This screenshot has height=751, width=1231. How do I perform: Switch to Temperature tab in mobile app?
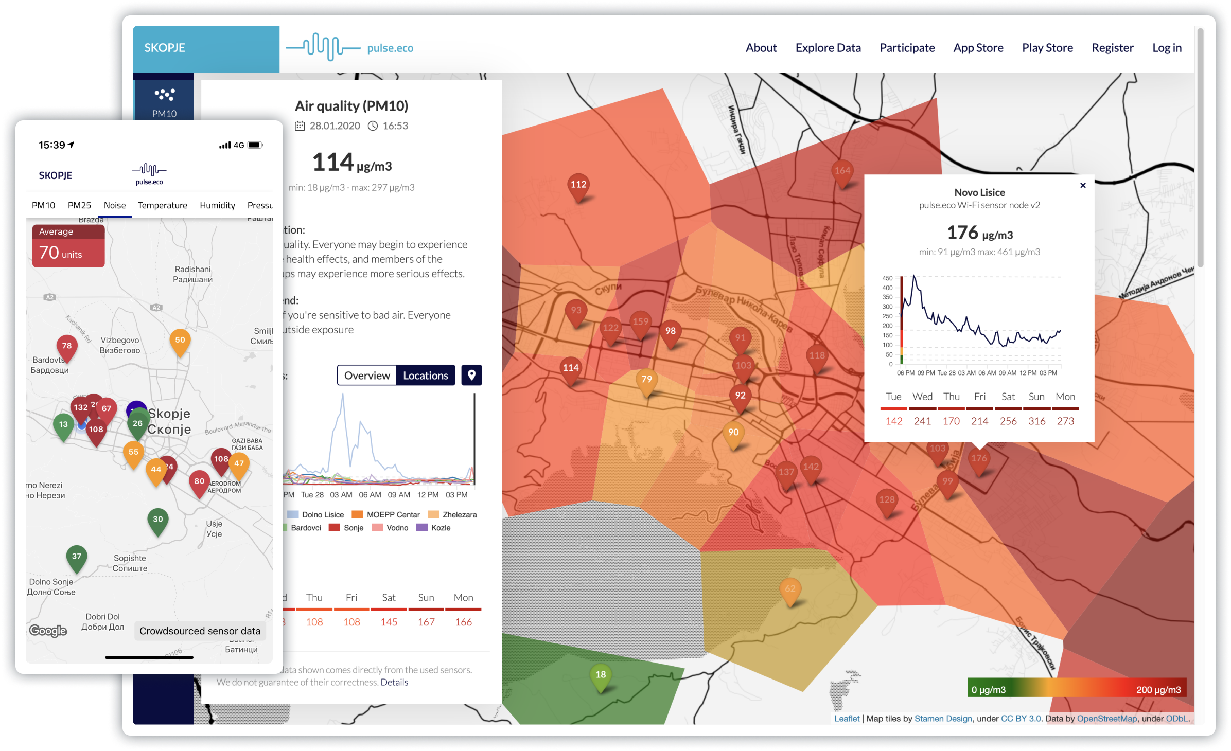pos(162,205)
